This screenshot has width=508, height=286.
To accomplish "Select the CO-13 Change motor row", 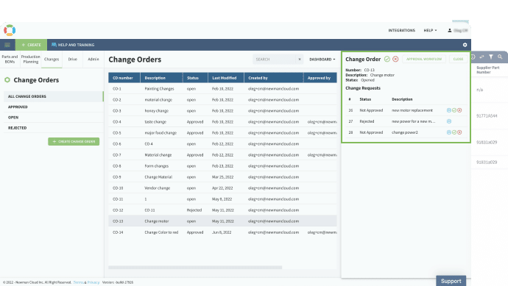I will click(x=222, y=221).
